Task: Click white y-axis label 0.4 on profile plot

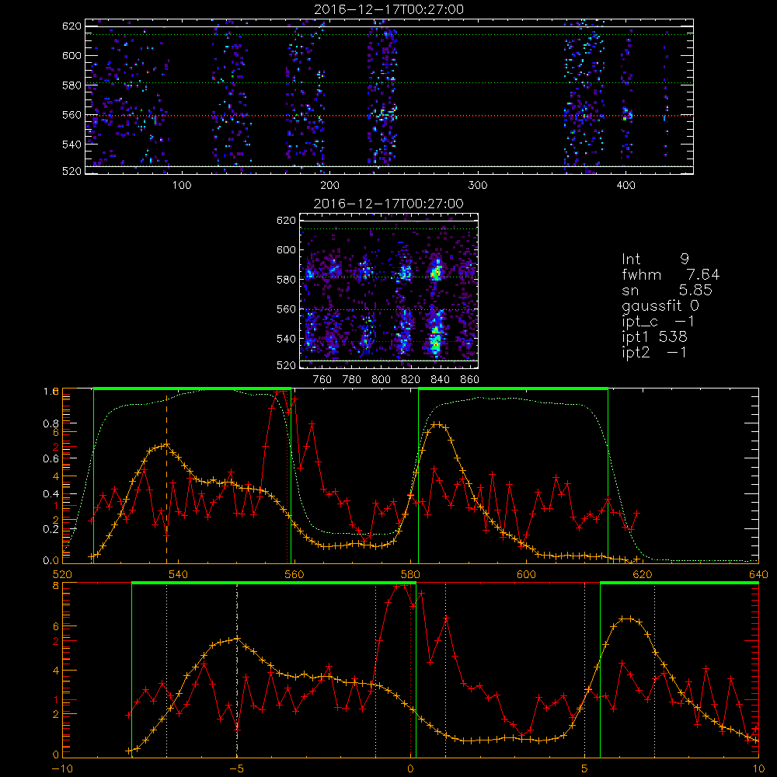Action: coord(51,493)
